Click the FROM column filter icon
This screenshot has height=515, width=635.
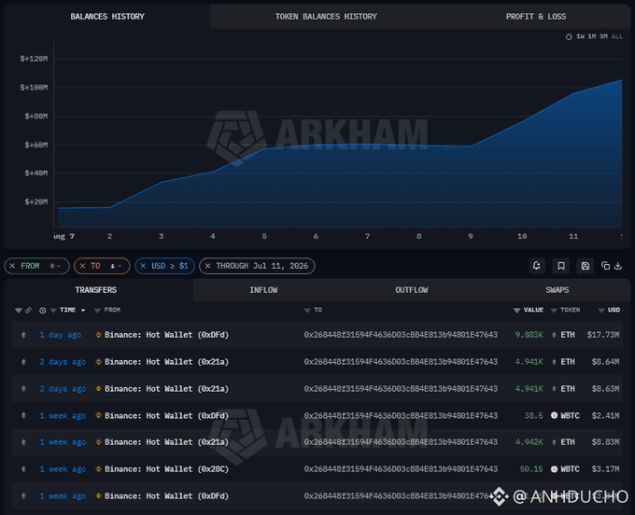click(97, 311)
